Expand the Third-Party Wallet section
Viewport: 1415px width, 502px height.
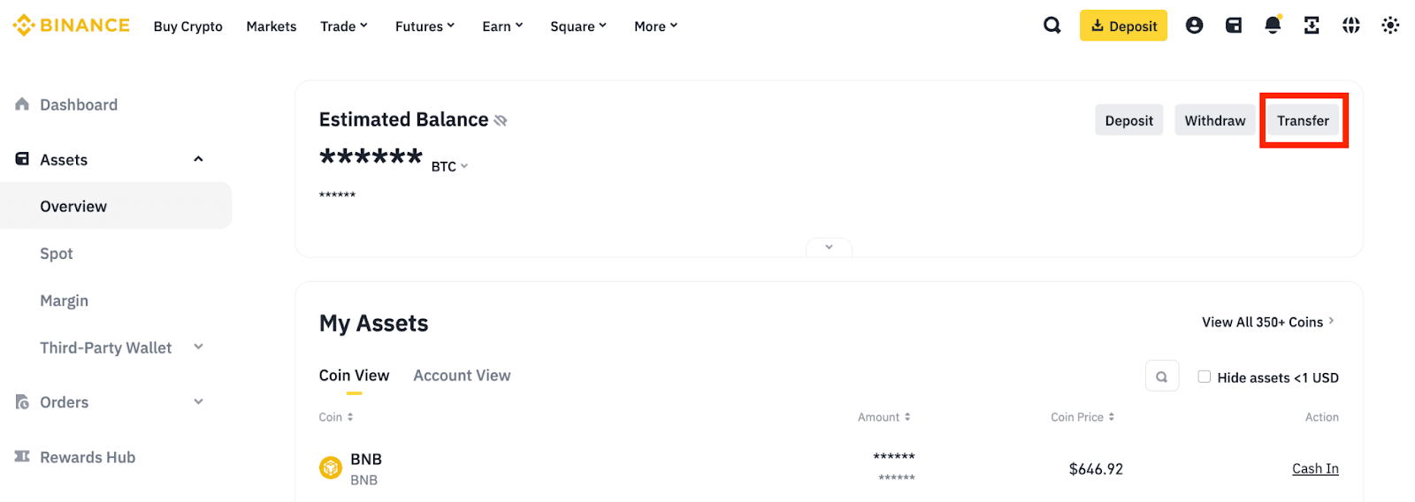click(198, 347)
